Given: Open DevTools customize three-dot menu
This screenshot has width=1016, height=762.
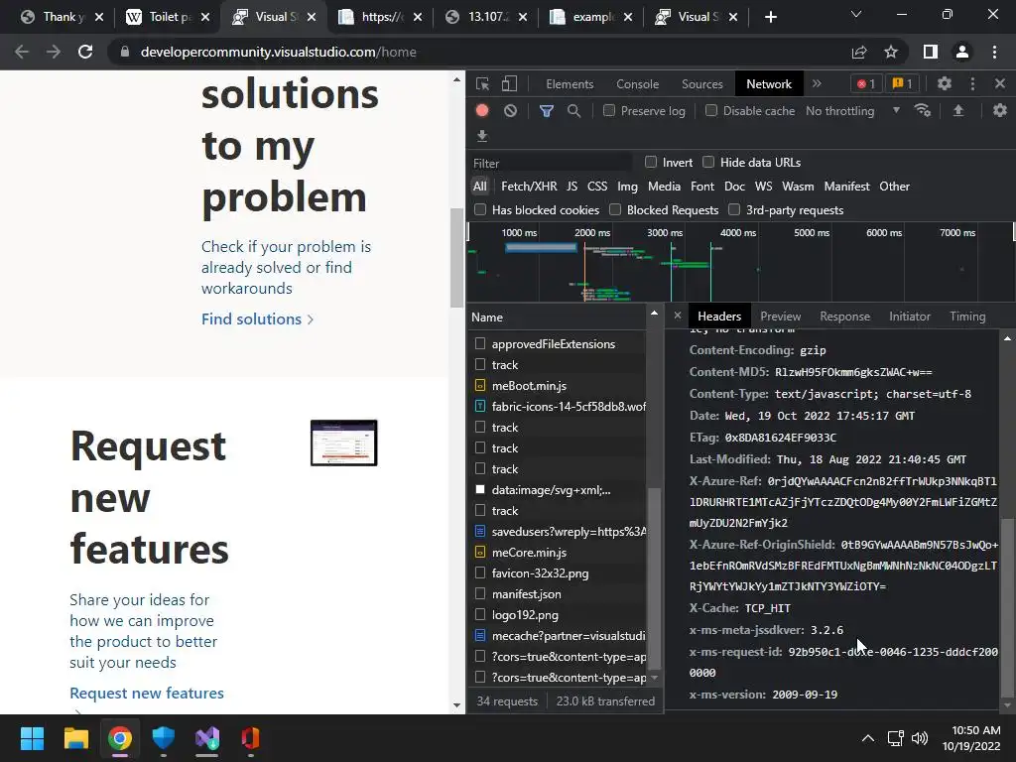Looking at the screenshot, I should [972, 83].
